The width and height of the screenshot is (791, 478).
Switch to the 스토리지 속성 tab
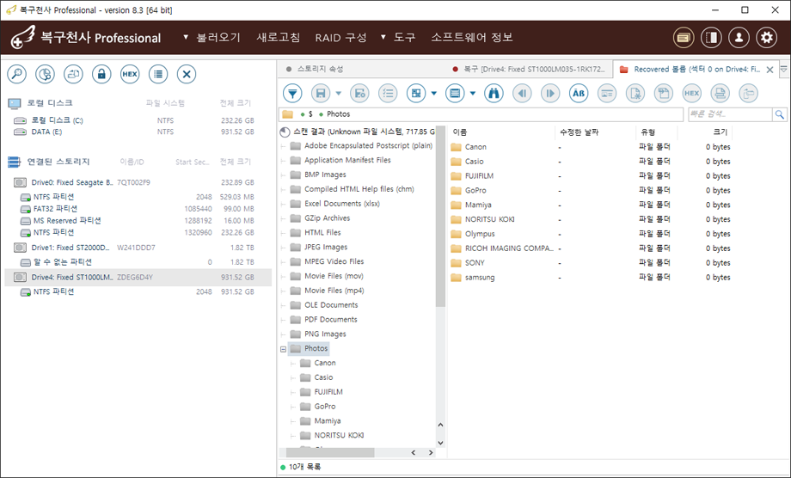(x=321, y=69)
